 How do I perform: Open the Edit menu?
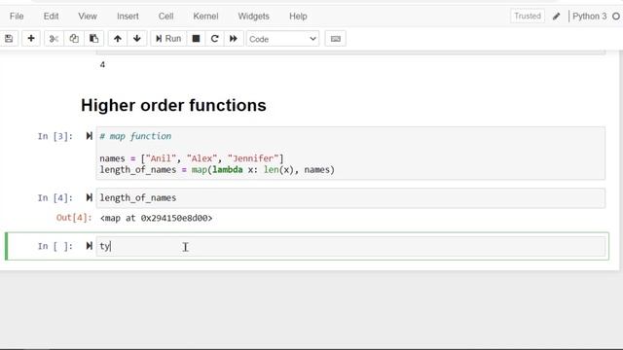pyautogui.click(x=51, y=17)
